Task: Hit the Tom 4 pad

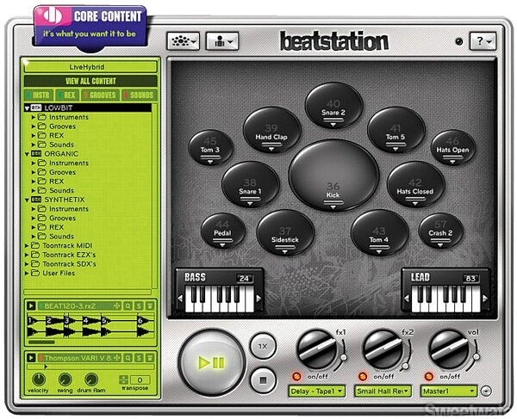Action: pos(379,232)
